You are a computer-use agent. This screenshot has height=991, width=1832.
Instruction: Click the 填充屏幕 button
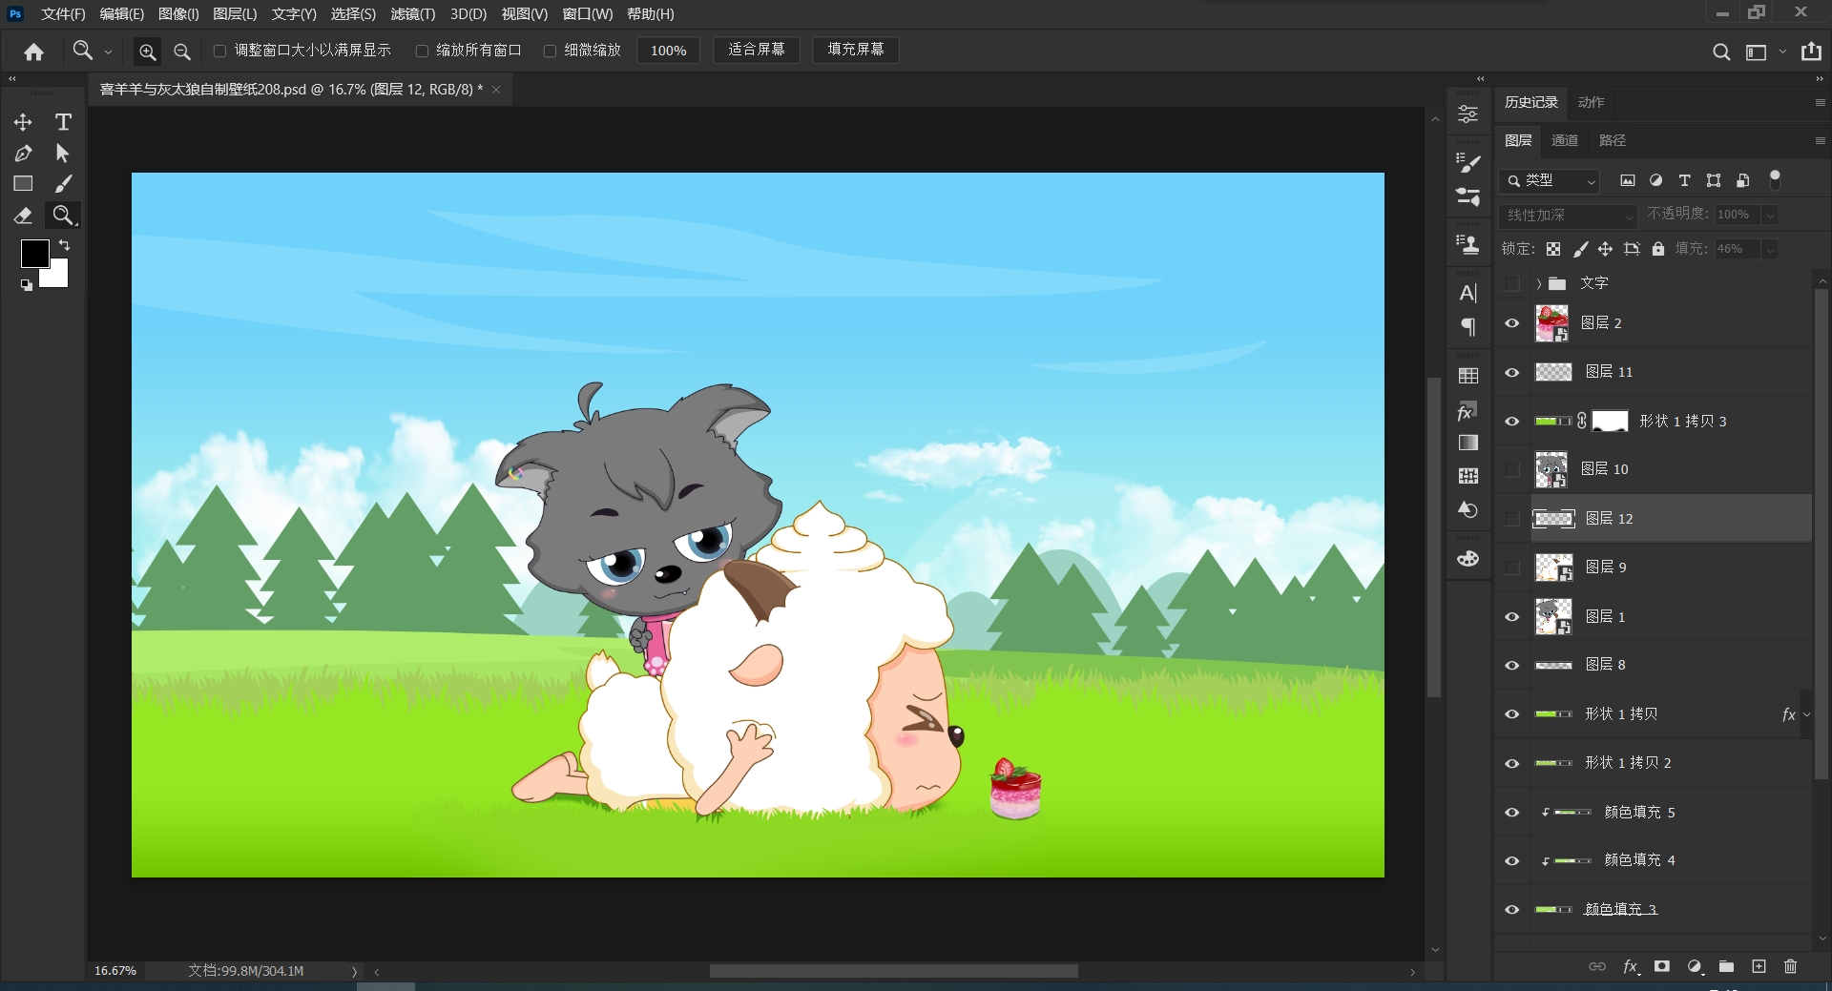click(x=856, y=50)
